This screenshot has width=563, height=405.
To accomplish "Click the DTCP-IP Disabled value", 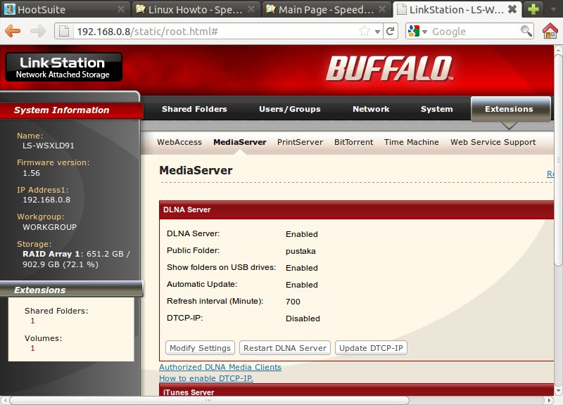I will click(303, 319).
